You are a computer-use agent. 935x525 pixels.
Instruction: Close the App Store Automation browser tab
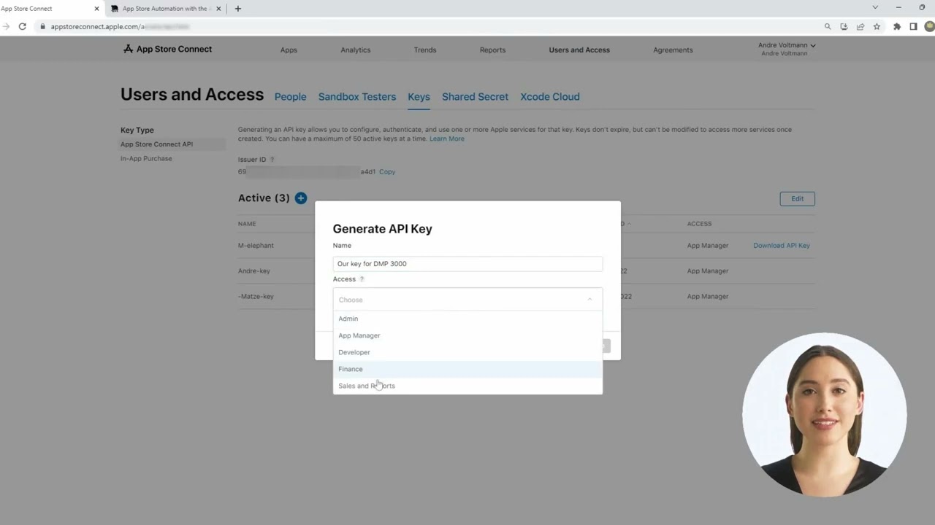tap(218, 9)
